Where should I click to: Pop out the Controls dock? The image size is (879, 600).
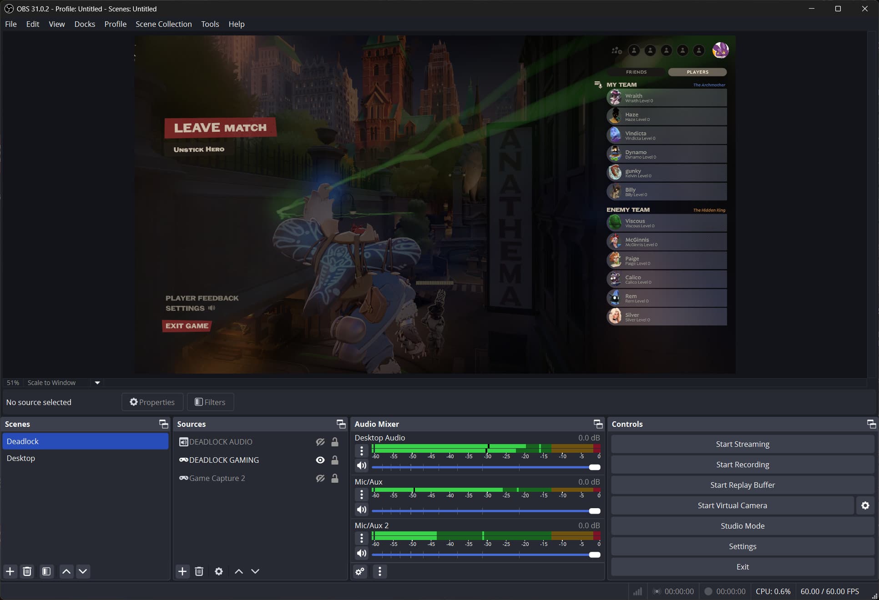tap(871, 424)
